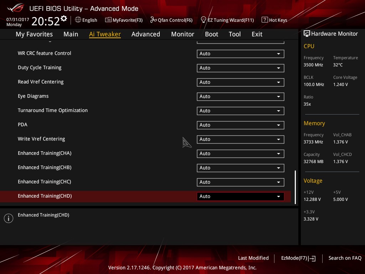Expand Enhanced Training(CHC) dropdown
The height and width of the screenshot is (274, 365).
tap(241, 182)
